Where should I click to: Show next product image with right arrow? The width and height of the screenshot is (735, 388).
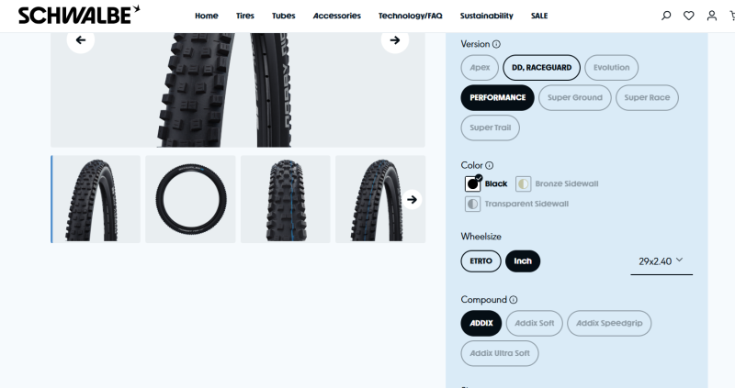coord(395,39)
